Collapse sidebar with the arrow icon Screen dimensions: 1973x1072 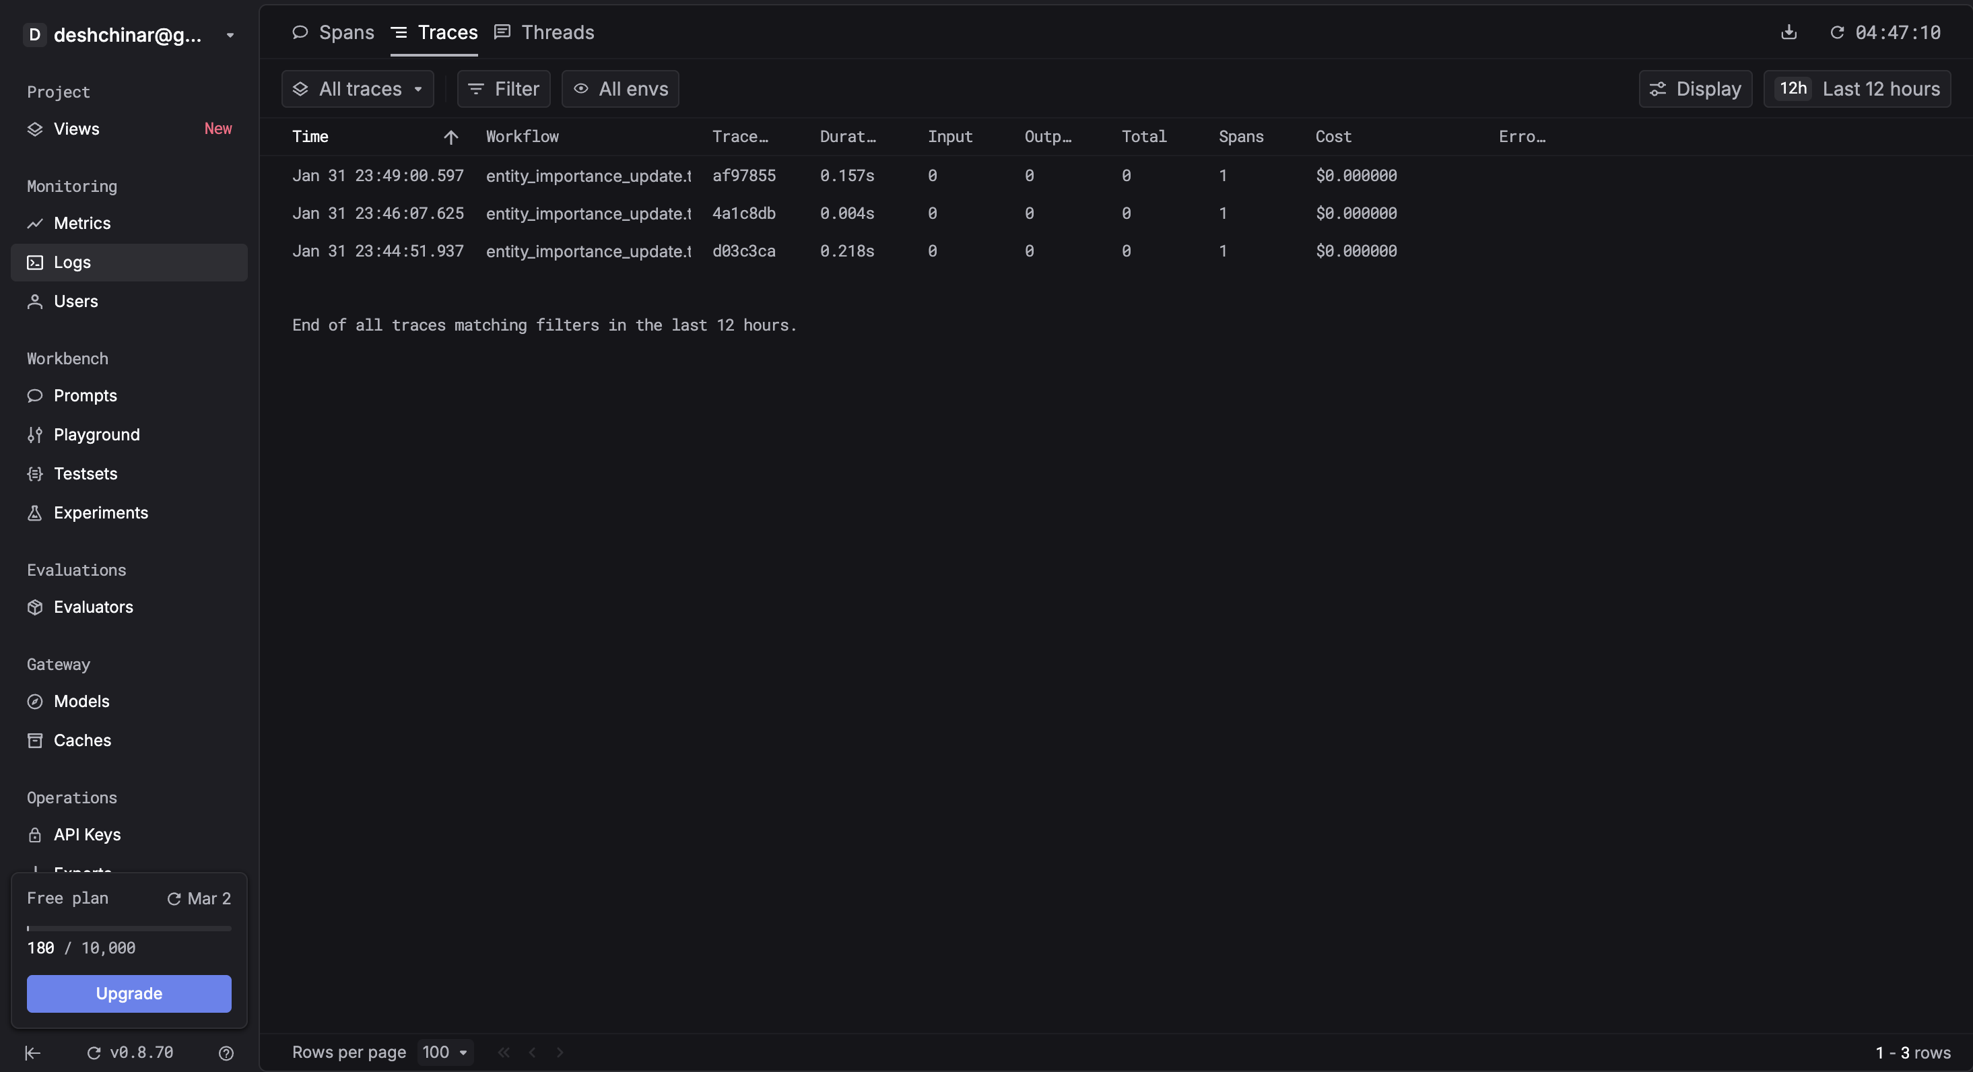point(32,1053)
